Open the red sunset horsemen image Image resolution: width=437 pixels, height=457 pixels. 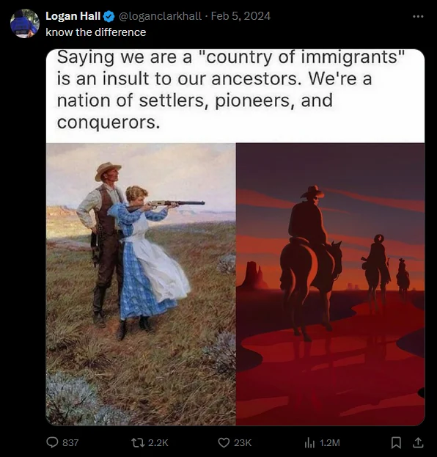coord(331,284)
